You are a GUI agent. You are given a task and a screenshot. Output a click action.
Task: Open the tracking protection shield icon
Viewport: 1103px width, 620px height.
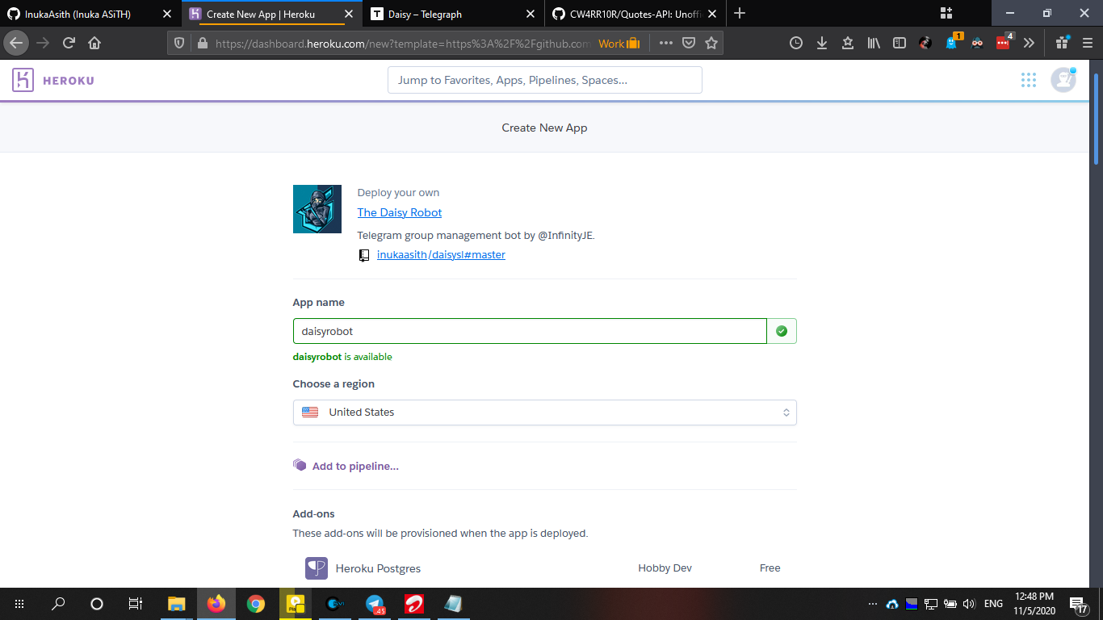(180, 44)
